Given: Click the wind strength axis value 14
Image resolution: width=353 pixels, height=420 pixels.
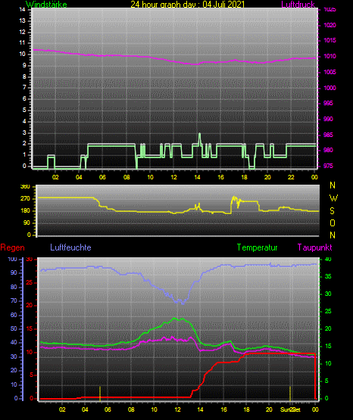Looking at the screenshot, I should coord(23,10).
